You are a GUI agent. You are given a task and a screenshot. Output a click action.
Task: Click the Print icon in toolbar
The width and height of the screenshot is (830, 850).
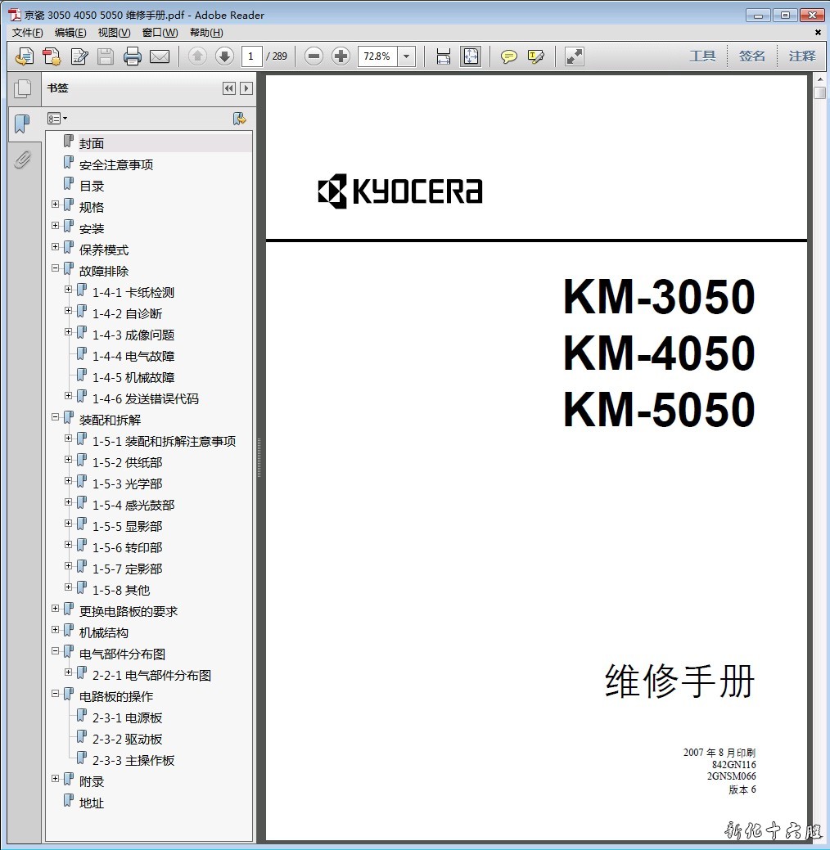132,56
